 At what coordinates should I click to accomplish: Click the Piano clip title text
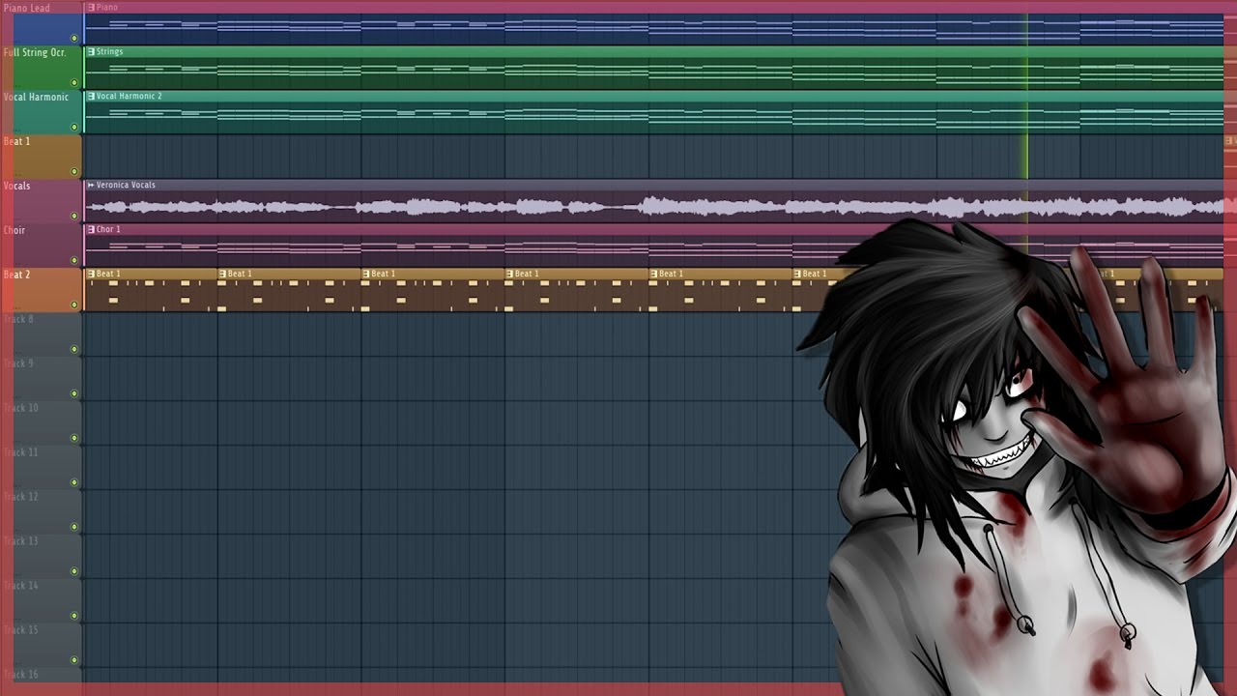pos(107,8)
